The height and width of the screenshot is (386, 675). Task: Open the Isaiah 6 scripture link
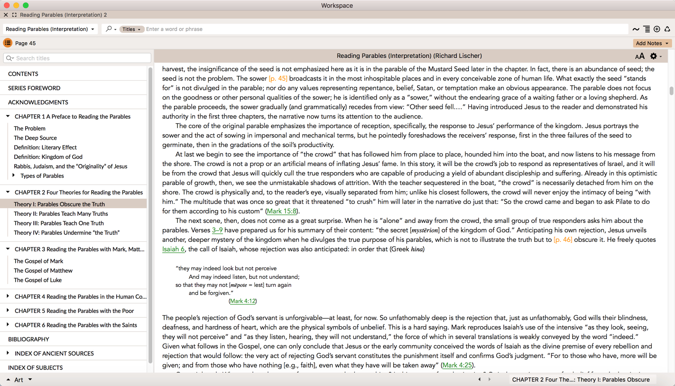coord(173,249)
